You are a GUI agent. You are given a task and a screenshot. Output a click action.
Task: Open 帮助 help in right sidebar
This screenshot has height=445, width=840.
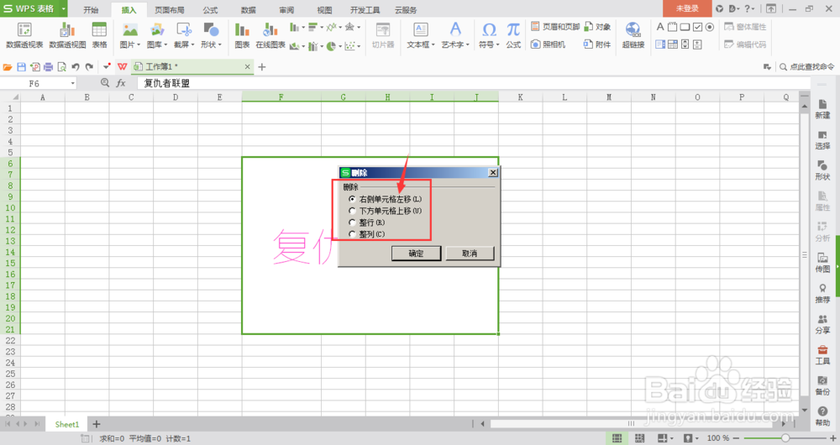pos(822,416)
